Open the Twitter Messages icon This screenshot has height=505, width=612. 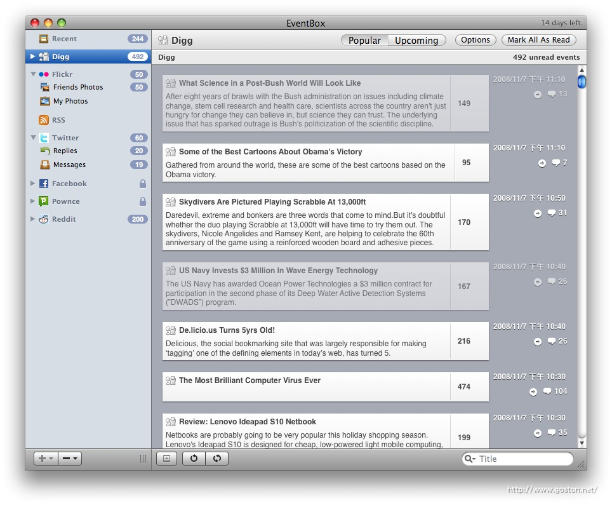45,165
